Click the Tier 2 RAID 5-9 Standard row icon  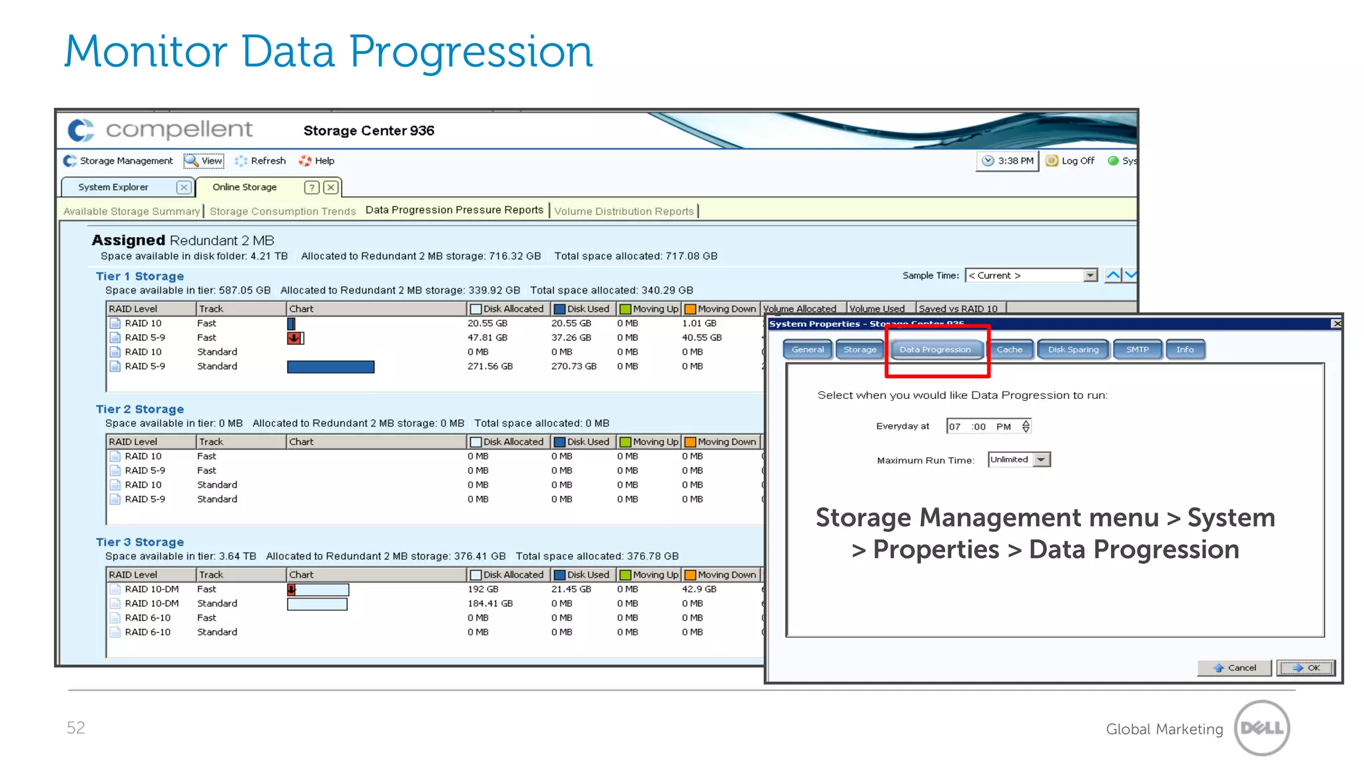(115, 499)
